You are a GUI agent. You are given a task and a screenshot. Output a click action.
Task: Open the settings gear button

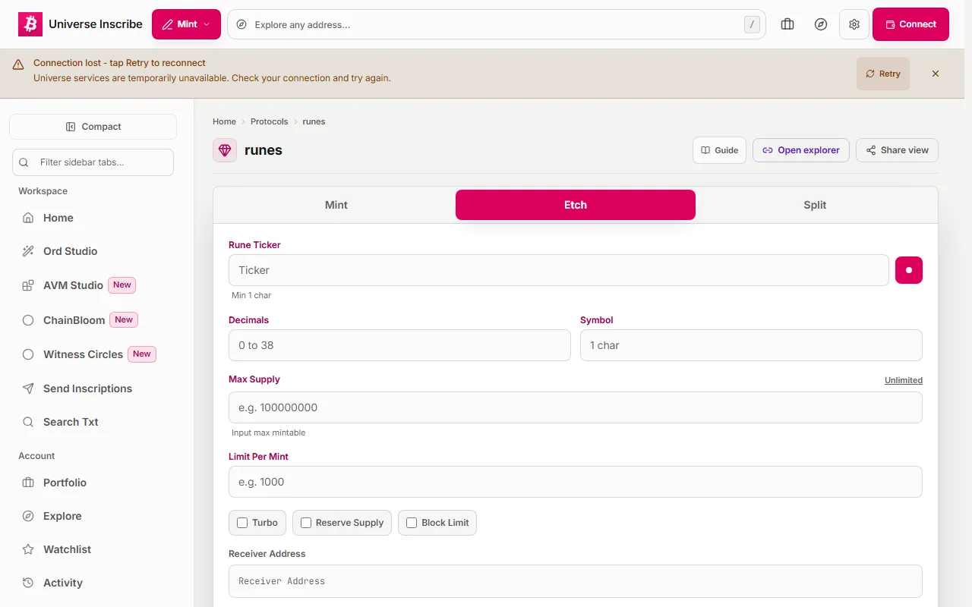pyautogui.click(x=854, y=24)
